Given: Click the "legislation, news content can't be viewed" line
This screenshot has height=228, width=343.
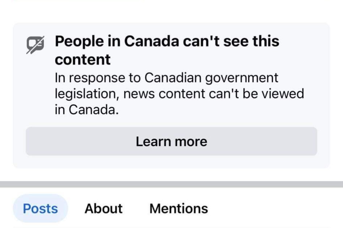Looking at the screenshot, I should pos(179,94).
